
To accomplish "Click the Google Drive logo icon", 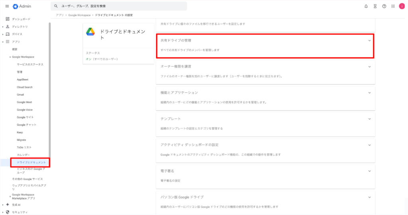I will tap(90, 32).
